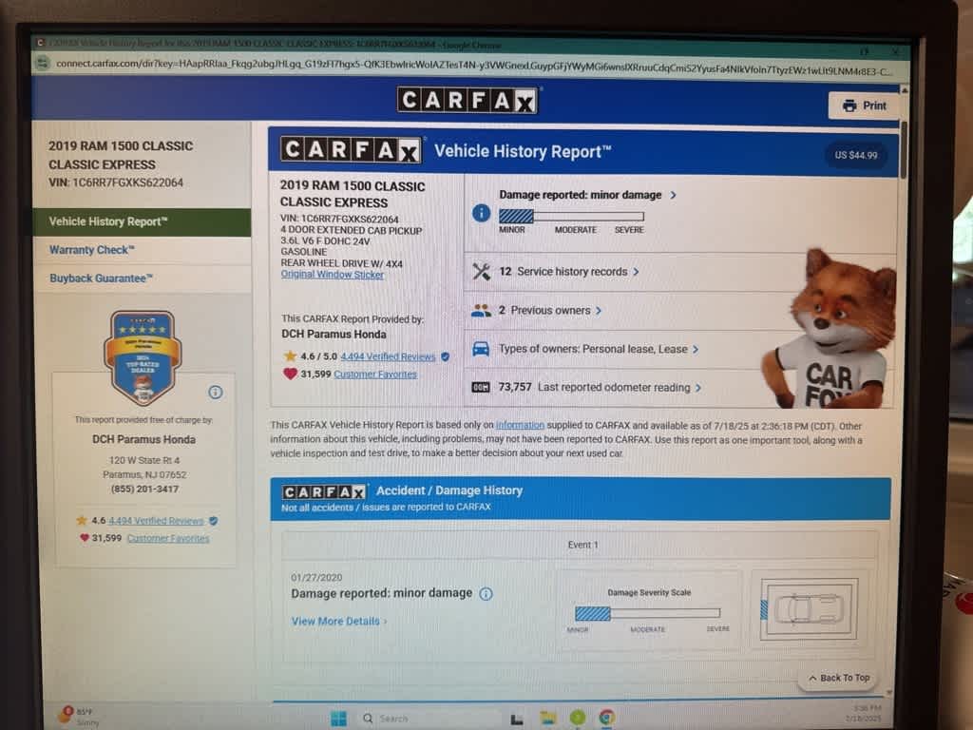The image size is (973, 730).
Task: Click the Task View taskbar icon
Action: coord(516,720)
